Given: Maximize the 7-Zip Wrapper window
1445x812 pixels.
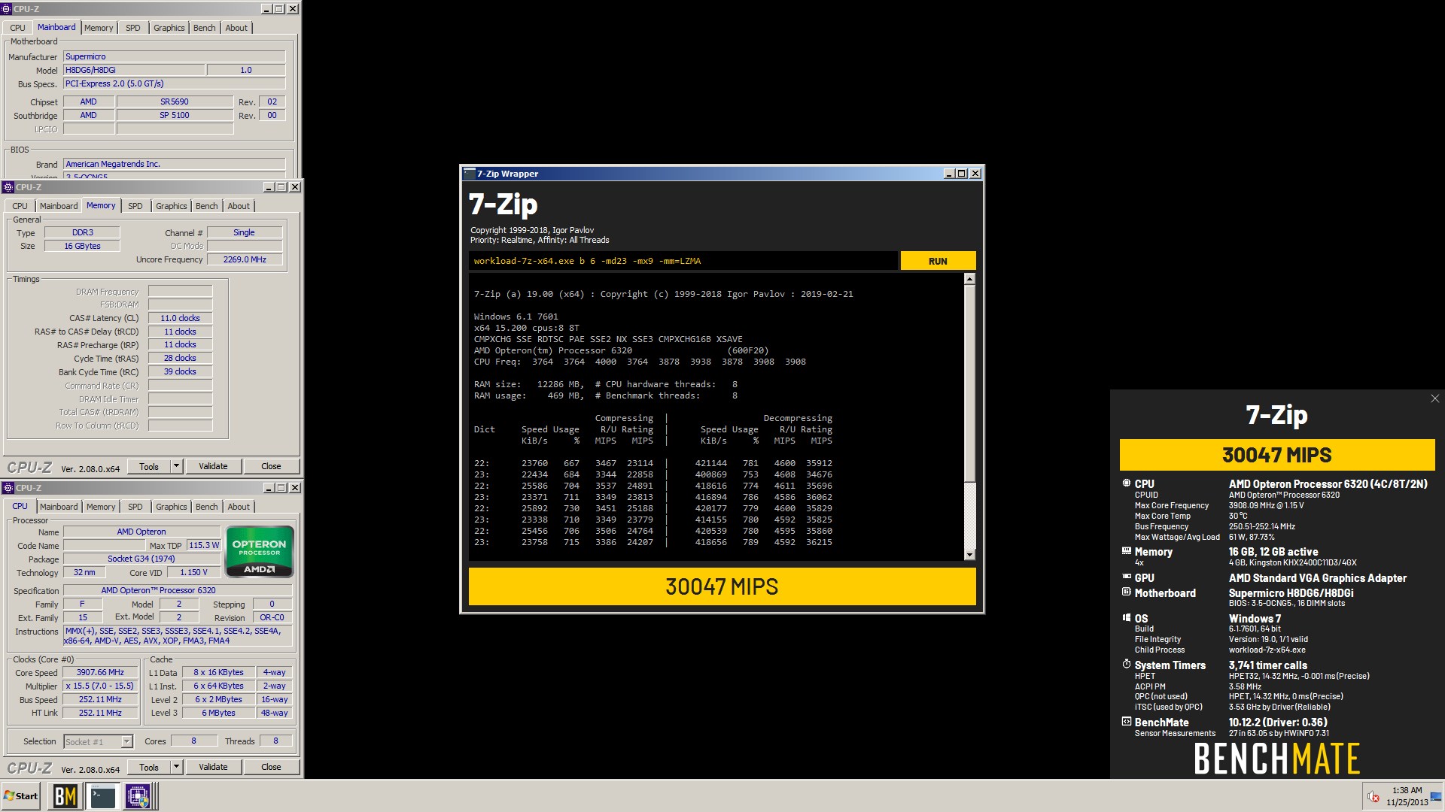Looking at the screenshot, I should point(961,174).
